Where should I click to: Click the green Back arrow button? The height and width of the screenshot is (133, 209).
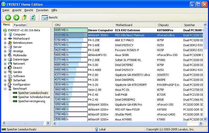coord(8,17)
